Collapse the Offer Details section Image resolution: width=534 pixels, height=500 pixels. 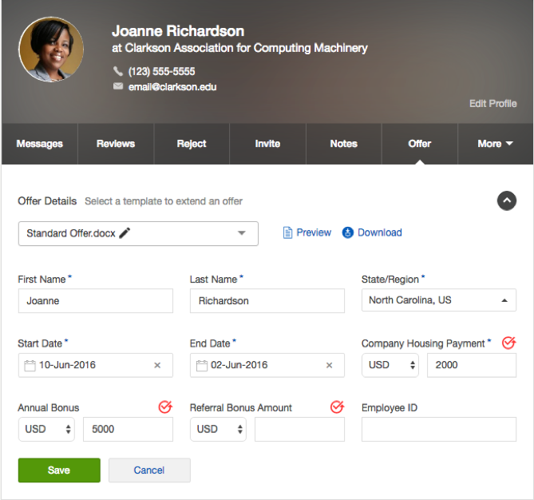coord(507,200)
